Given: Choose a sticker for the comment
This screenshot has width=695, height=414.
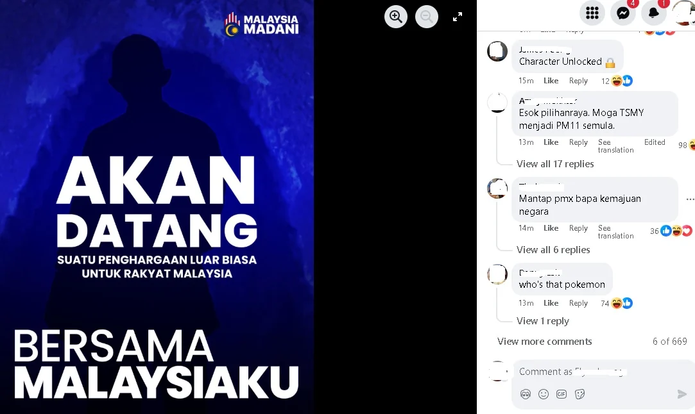Looking at the screenshot, I should tap(579, 394).
